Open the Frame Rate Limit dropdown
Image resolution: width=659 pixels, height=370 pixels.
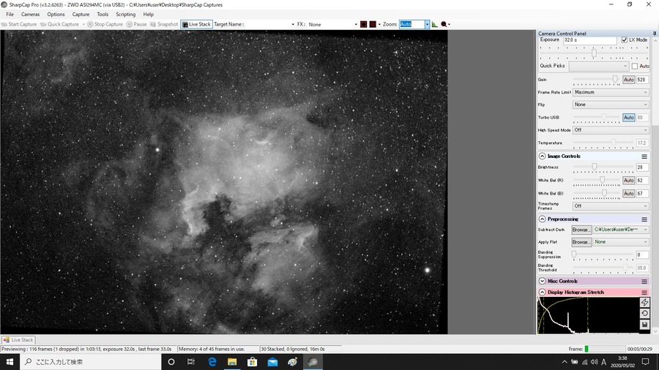(x=611, y=92)
